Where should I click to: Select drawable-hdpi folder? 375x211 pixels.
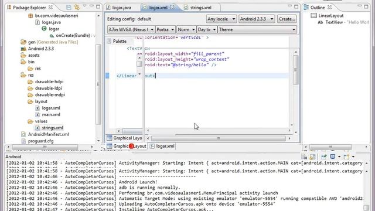49,81
